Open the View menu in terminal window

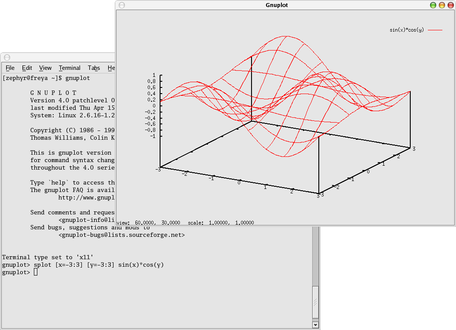[45, 68]
